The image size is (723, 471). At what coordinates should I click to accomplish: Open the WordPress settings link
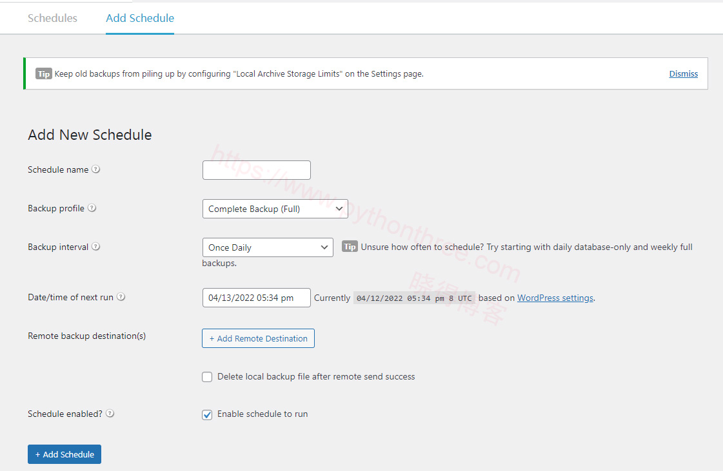(555, 298)
